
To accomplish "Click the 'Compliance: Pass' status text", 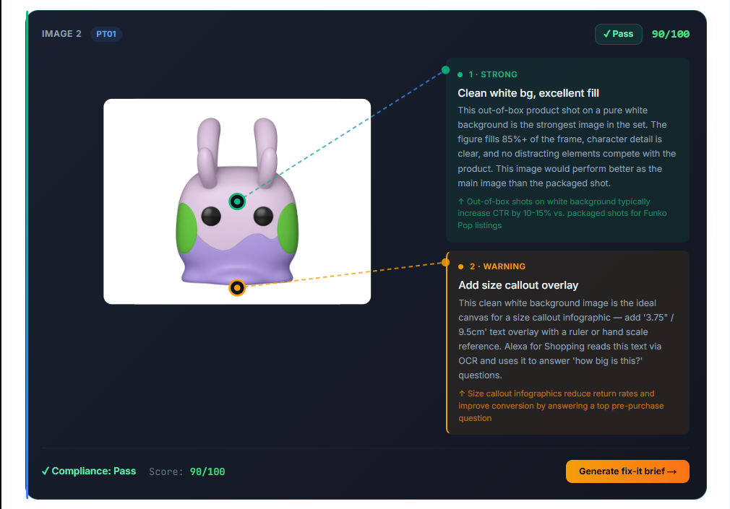I will (89, 471).
